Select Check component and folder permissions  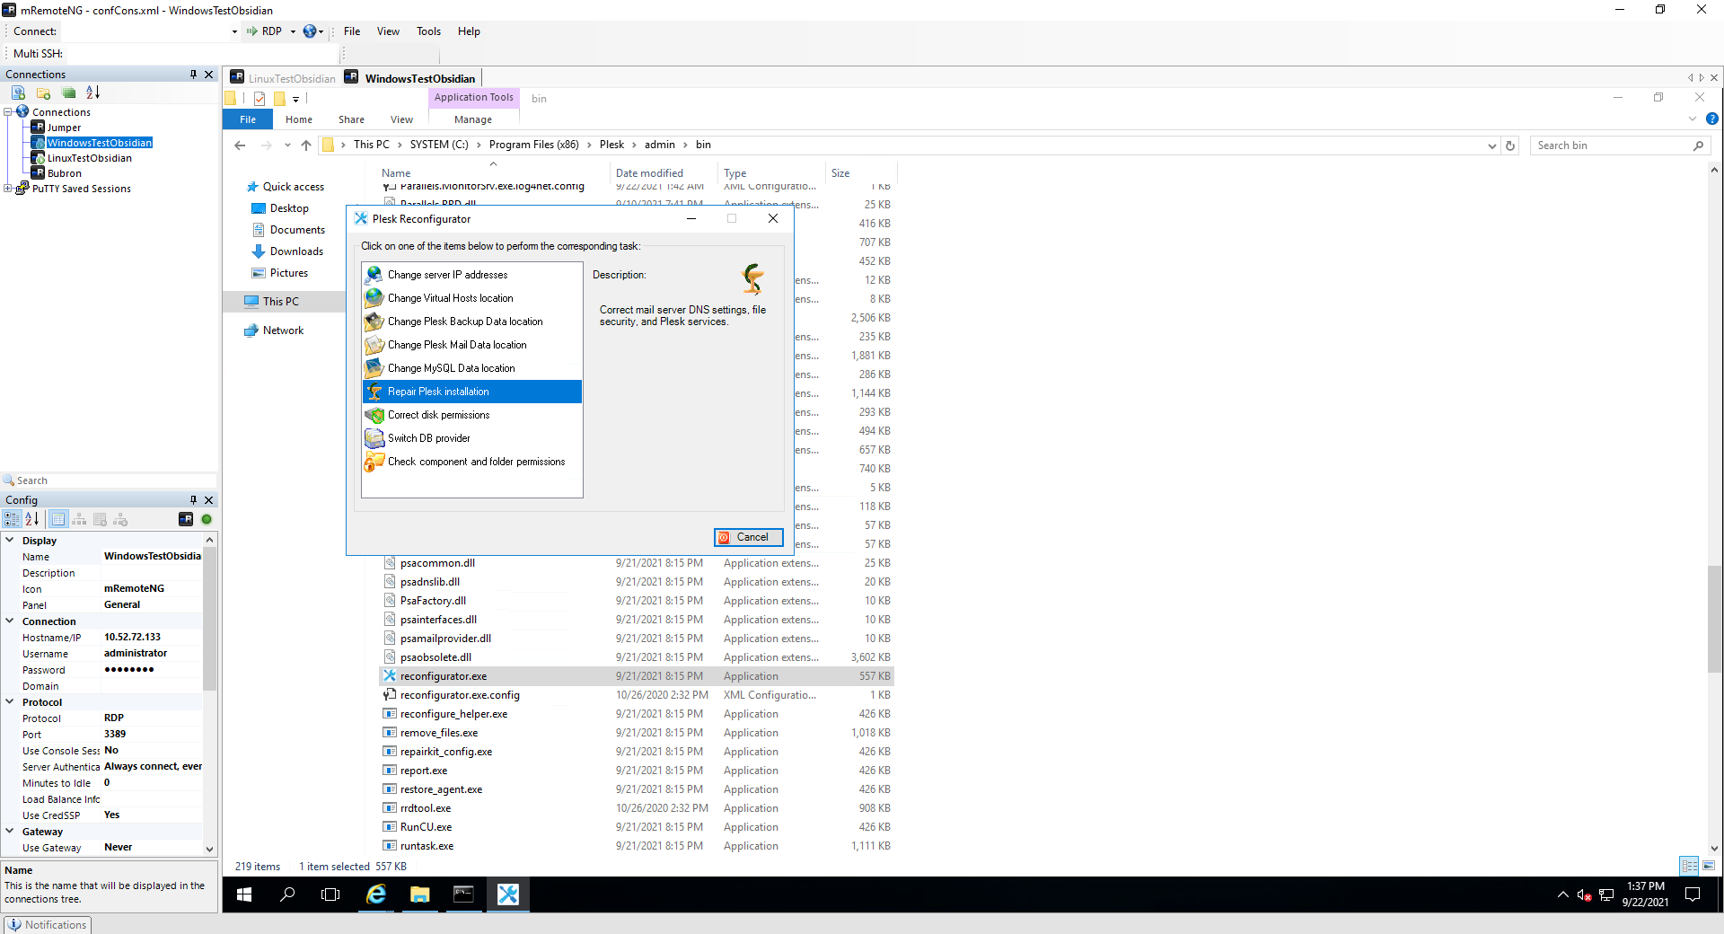point(472,462)
